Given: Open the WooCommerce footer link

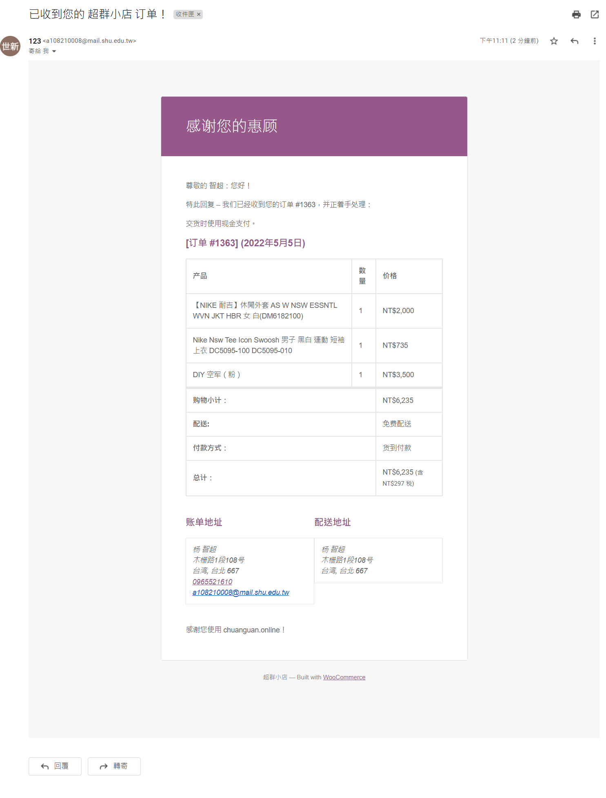Looking at the screenshot, I should pos(344,677).
